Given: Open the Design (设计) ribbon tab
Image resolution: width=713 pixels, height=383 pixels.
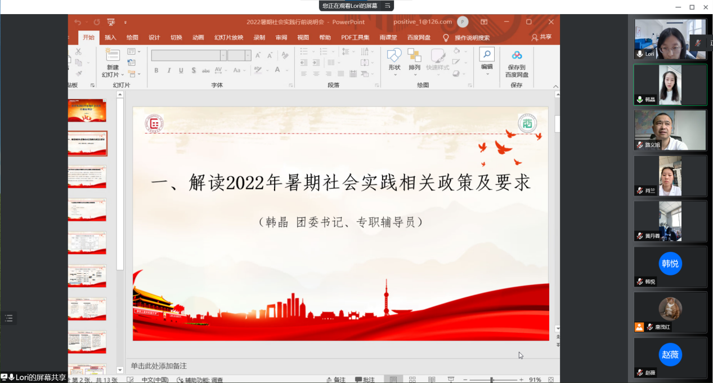Looking at the screenshot, I should (154, 38).
